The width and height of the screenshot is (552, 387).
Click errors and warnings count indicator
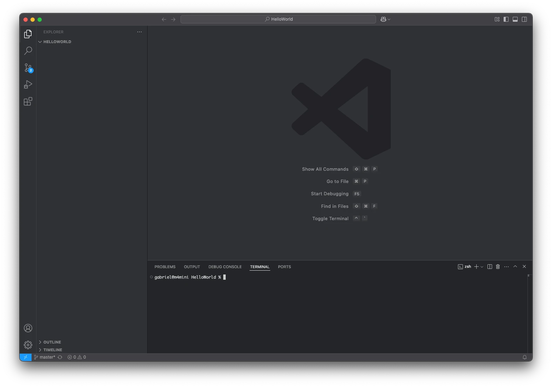pyautogui.click(x=77, y=357)
